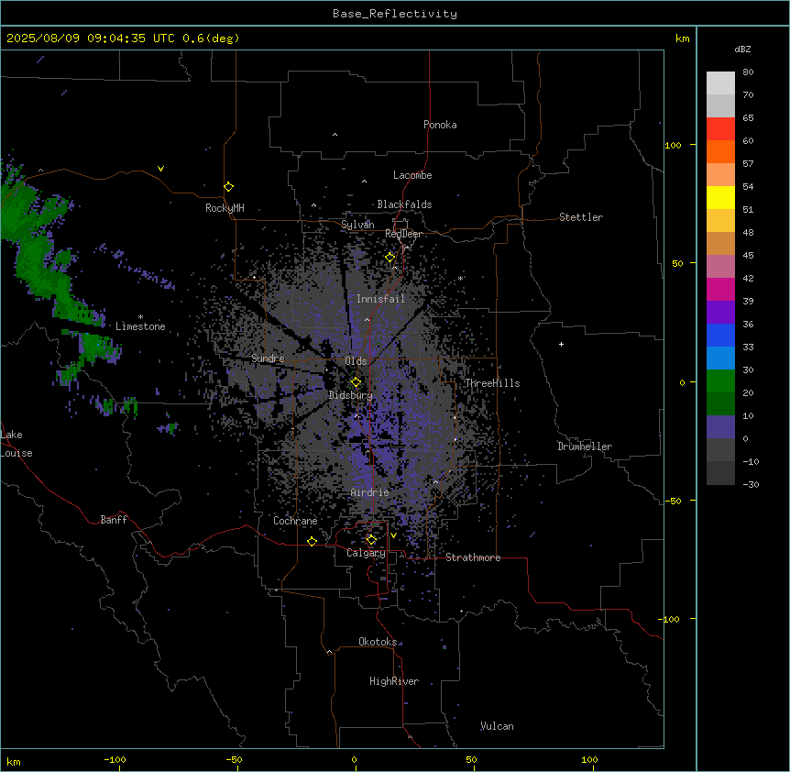Screen dimensions: 790x772
Task: Click the Didsbury city label
Action: coord(351,395)
